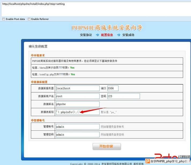The image size is (191, 165).
Task: Enable the Referrer checkbox
Action: (29, 19)
